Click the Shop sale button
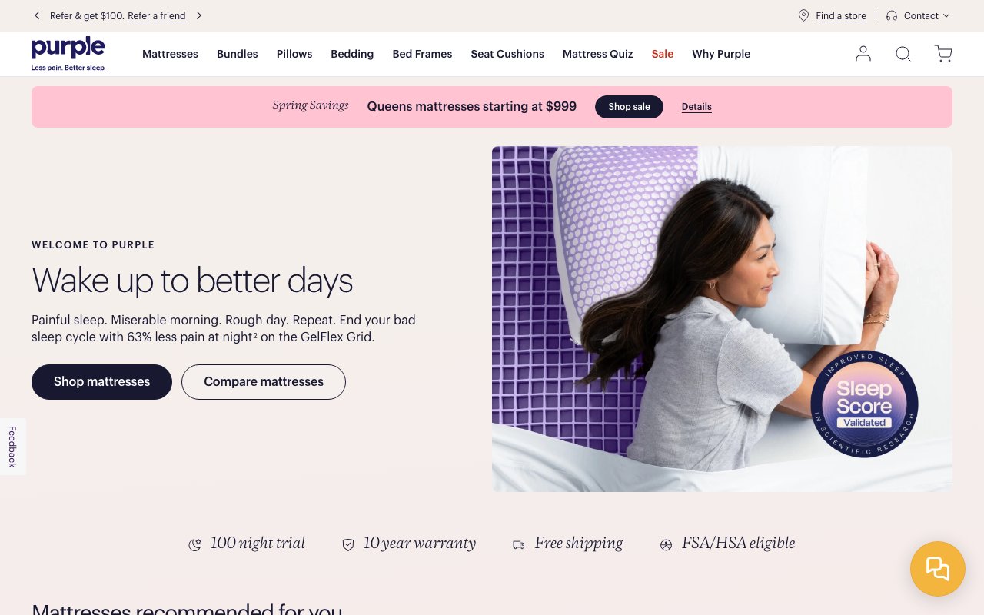Screen dimensions: 984x615 tap(629, 107)
